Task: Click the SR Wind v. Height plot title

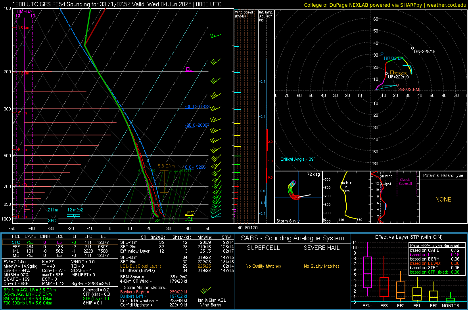Action: click(386, 180)
